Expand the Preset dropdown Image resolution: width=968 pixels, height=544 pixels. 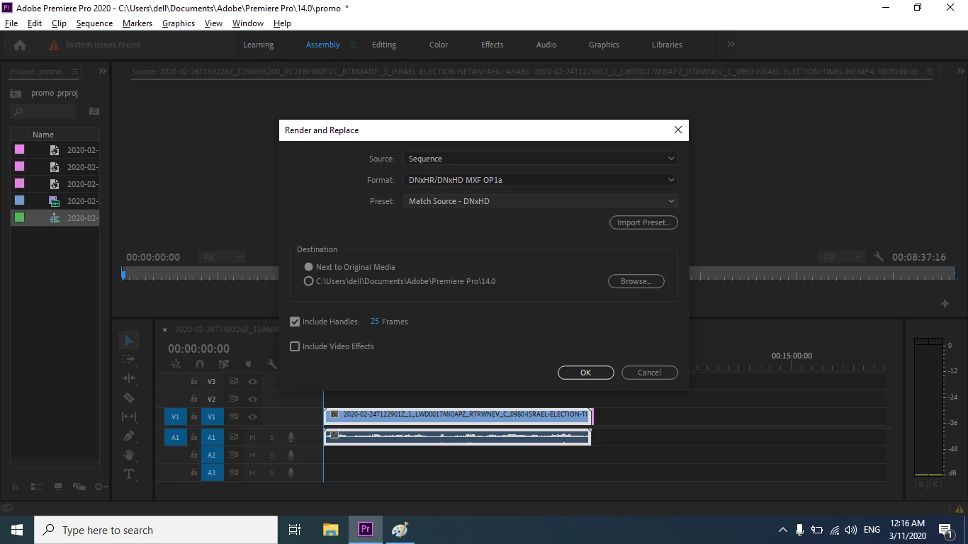tap(541, 201)
